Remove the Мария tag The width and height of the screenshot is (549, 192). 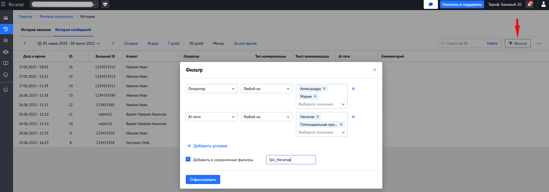point(315,96)
